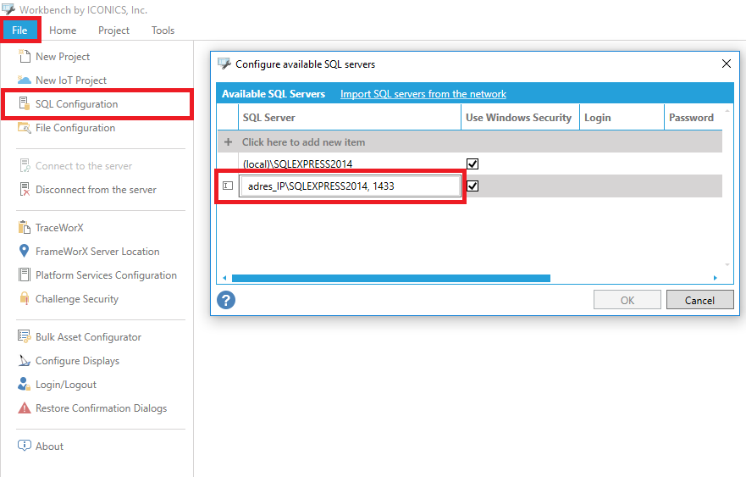This screenshot has height=477, width=746.
Task: Click Import SQL servers from the network link
Action: tap(423, 94)
